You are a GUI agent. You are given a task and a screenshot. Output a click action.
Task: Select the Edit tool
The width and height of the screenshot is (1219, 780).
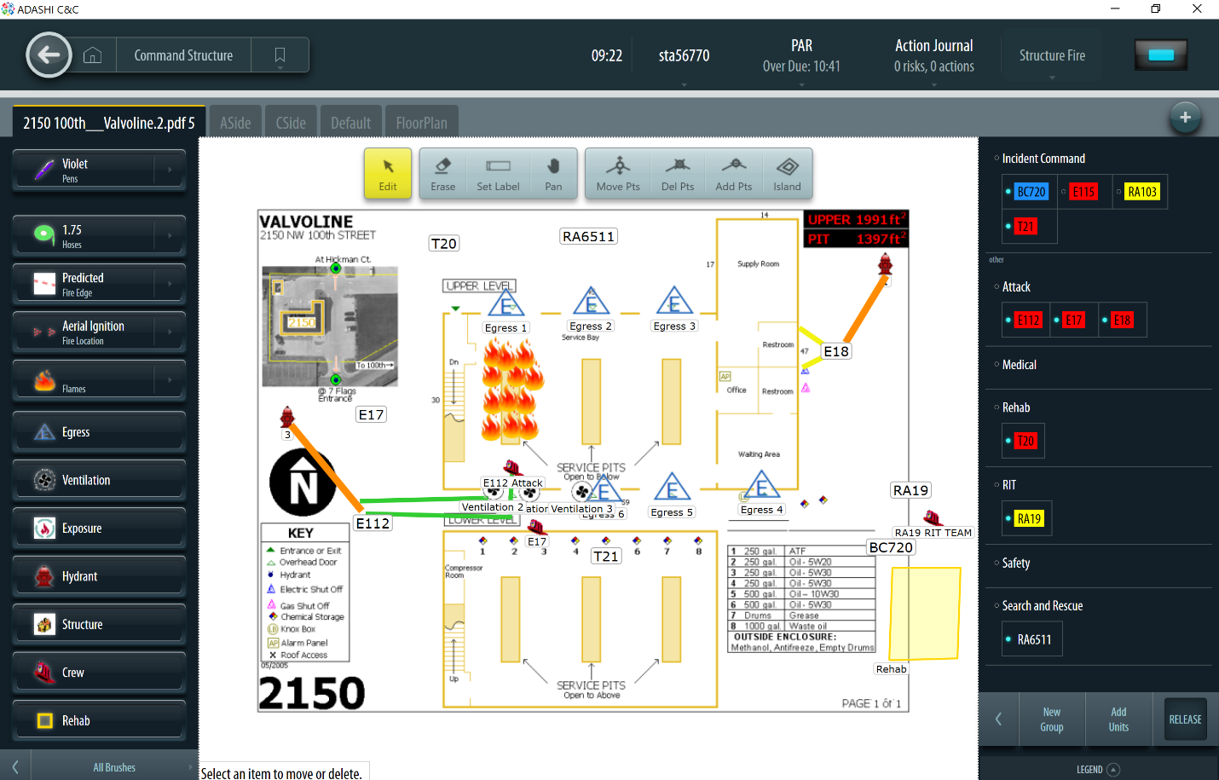(x=388, y=174)
